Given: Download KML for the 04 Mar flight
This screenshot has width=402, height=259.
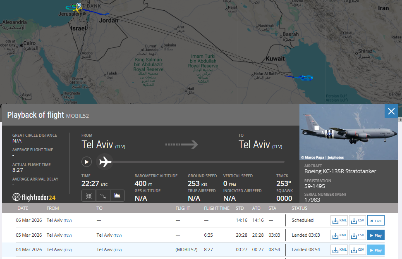Looking at the screenshot, I should point(339,250).
